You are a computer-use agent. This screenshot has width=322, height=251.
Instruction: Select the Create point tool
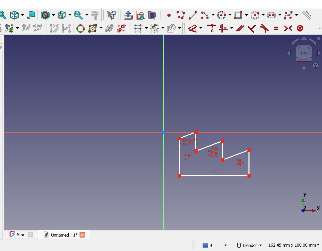pyautogui.click(x=169, y=15)
